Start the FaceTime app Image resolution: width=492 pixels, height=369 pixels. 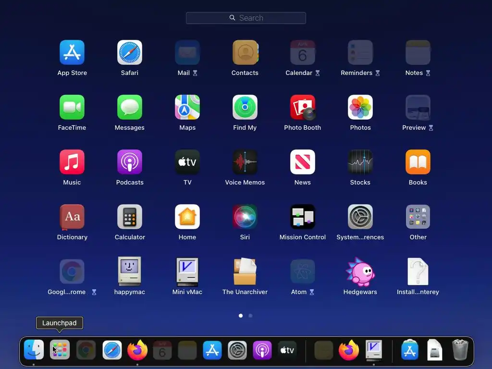tap(72, 107)
